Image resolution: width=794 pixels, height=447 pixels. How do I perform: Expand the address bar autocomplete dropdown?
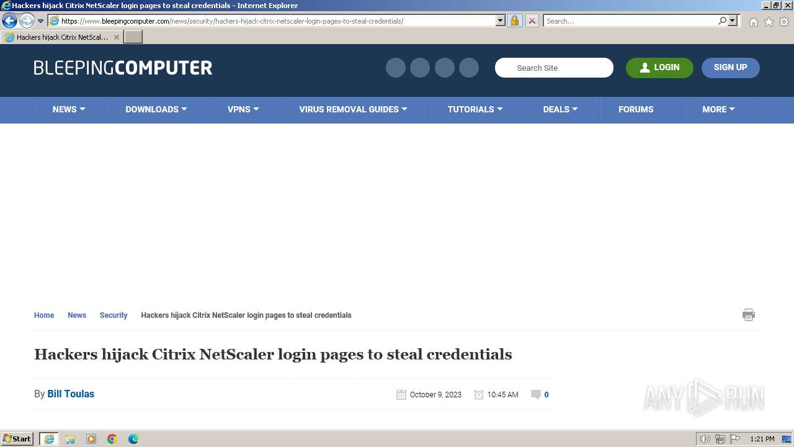click(x=501, y=20)
